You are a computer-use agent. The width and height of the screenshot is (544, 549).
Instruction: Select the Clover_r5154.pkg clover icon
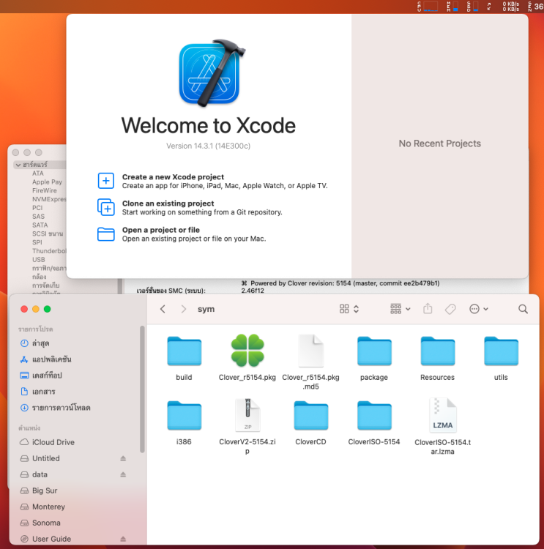[x=247, y=351]
